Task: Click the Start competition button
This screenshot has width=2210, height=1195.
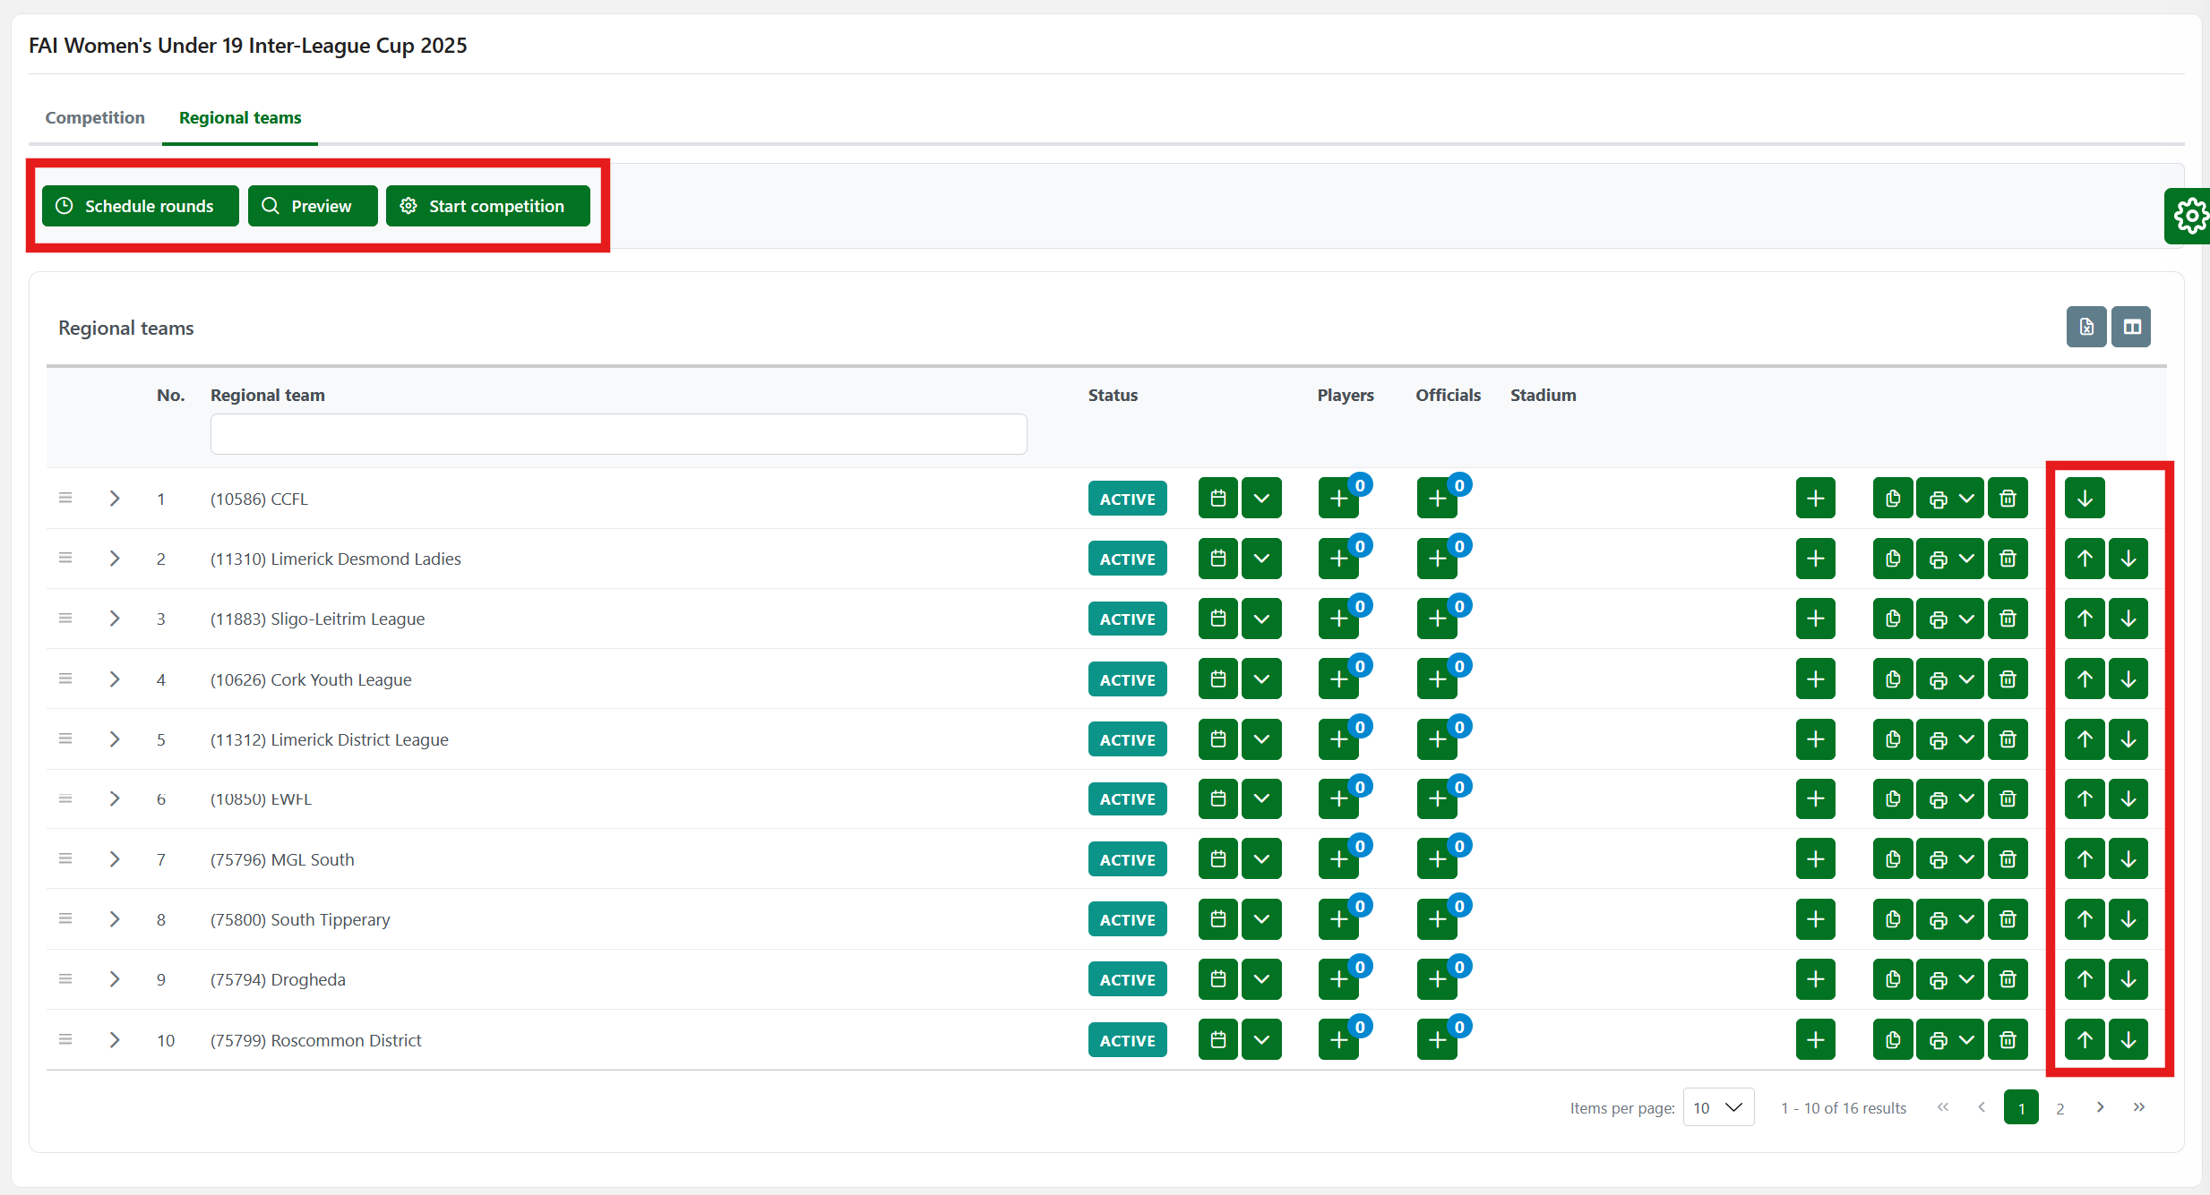Action: pos(487,206)
